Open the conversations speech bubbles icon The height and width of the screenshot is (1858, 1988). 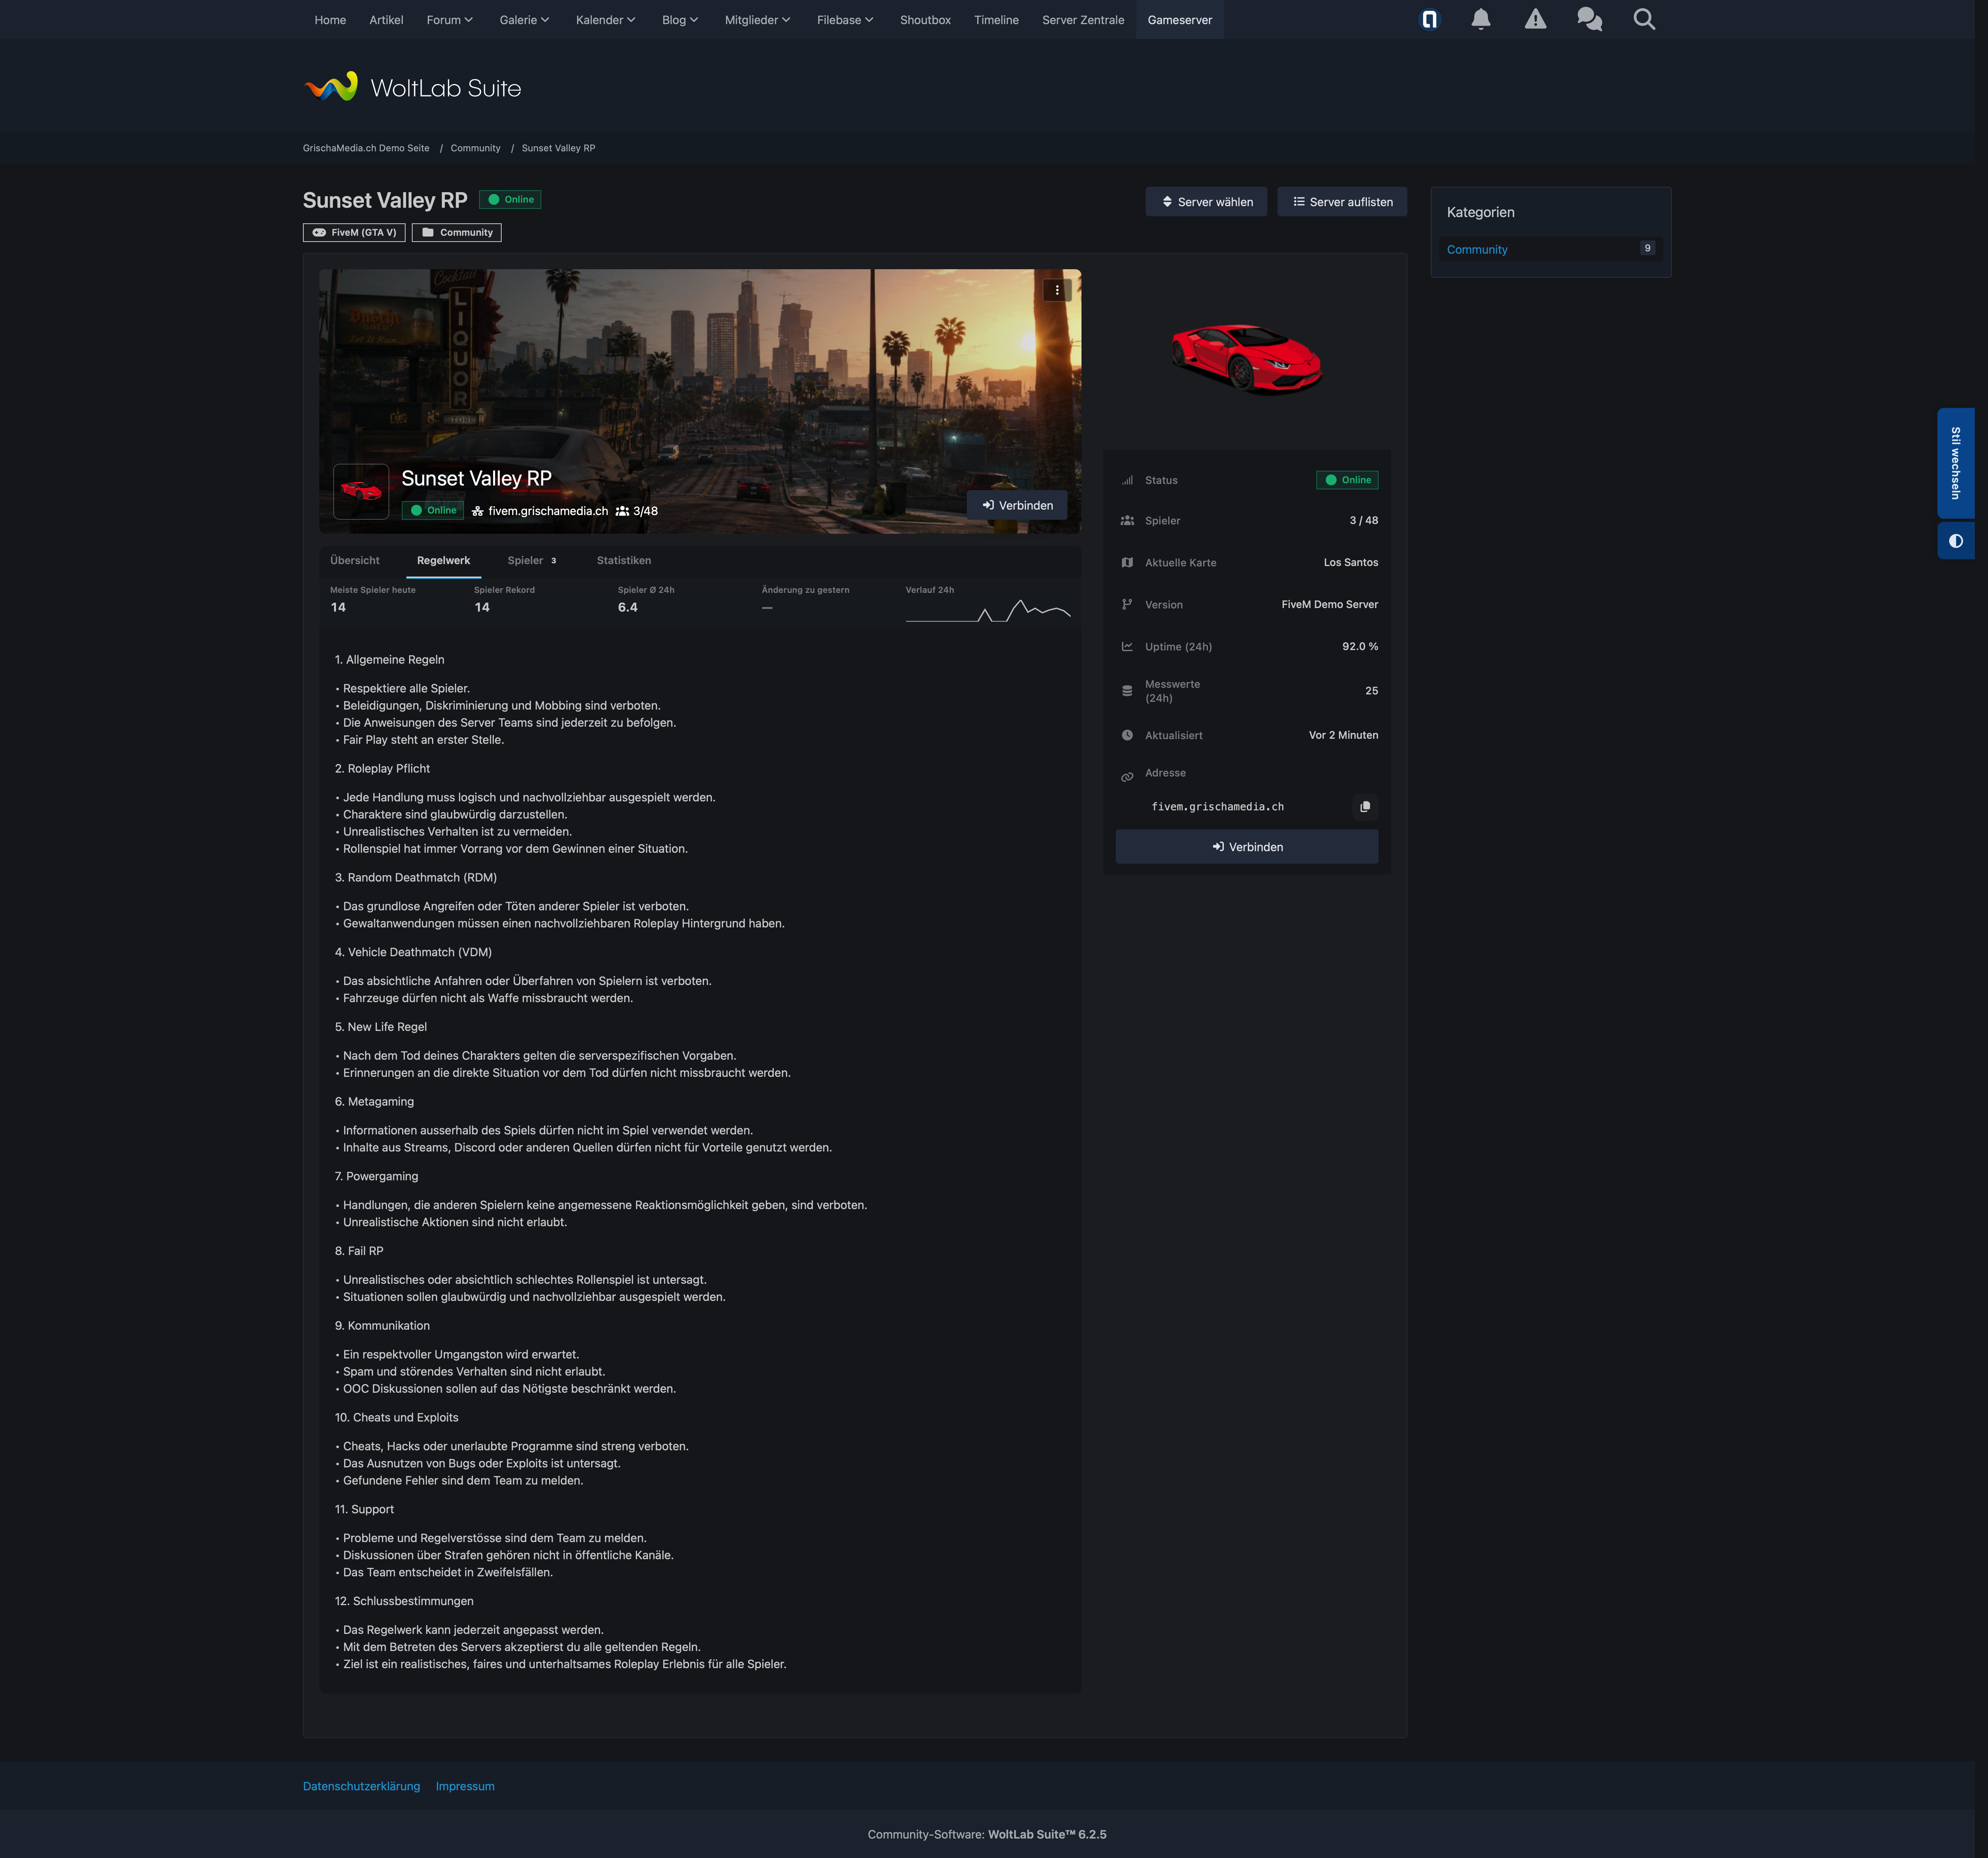1589,19
